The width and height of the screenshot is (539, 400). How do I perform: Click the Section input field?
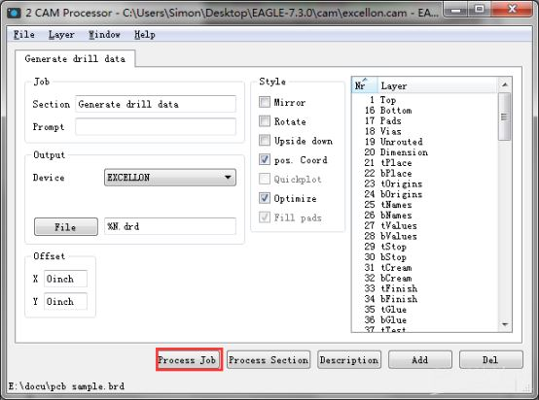156,104
